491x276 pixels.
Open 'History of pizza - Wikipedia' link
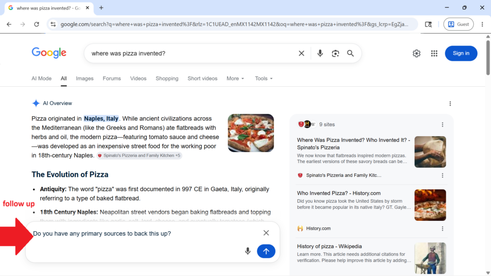(329, 246)
